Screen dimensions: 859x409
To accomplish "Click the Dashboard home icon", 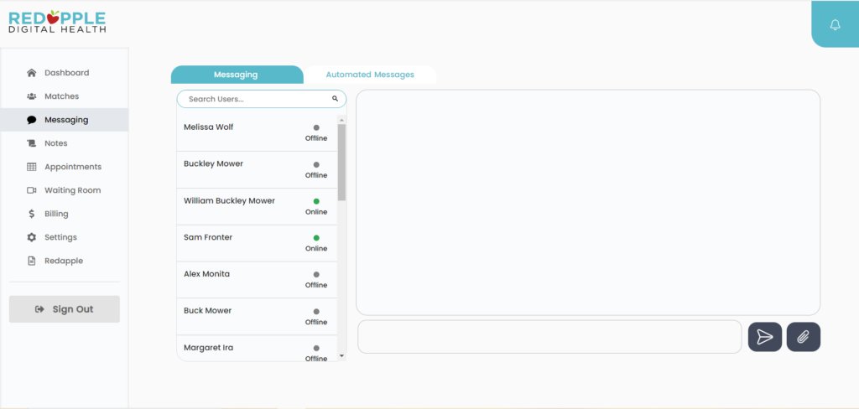I will coord(32,73).
